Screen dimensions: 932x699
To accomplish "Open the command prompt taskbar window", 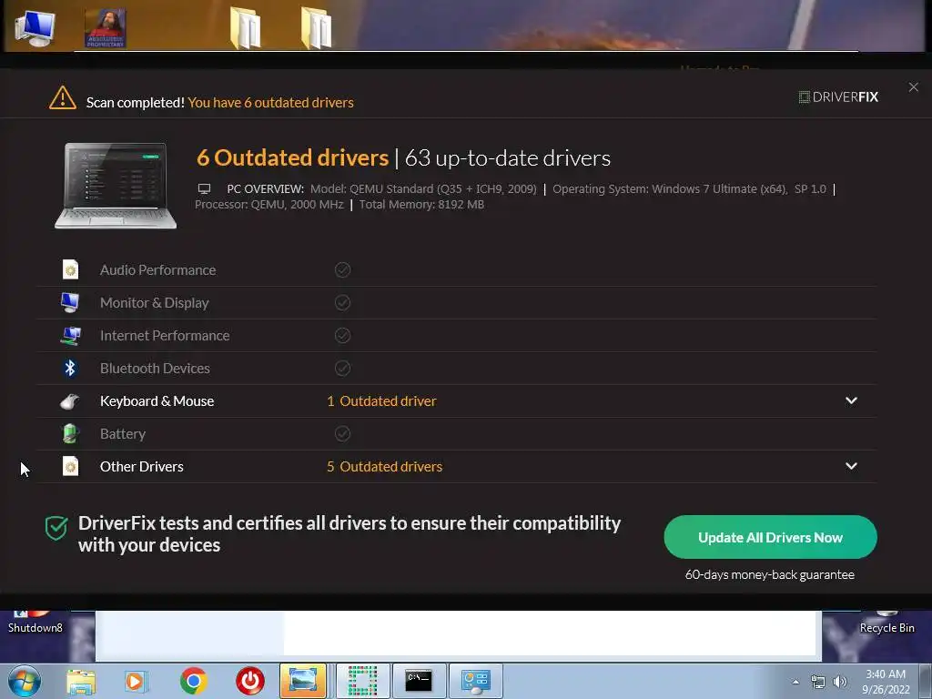I will pos(419,681).
